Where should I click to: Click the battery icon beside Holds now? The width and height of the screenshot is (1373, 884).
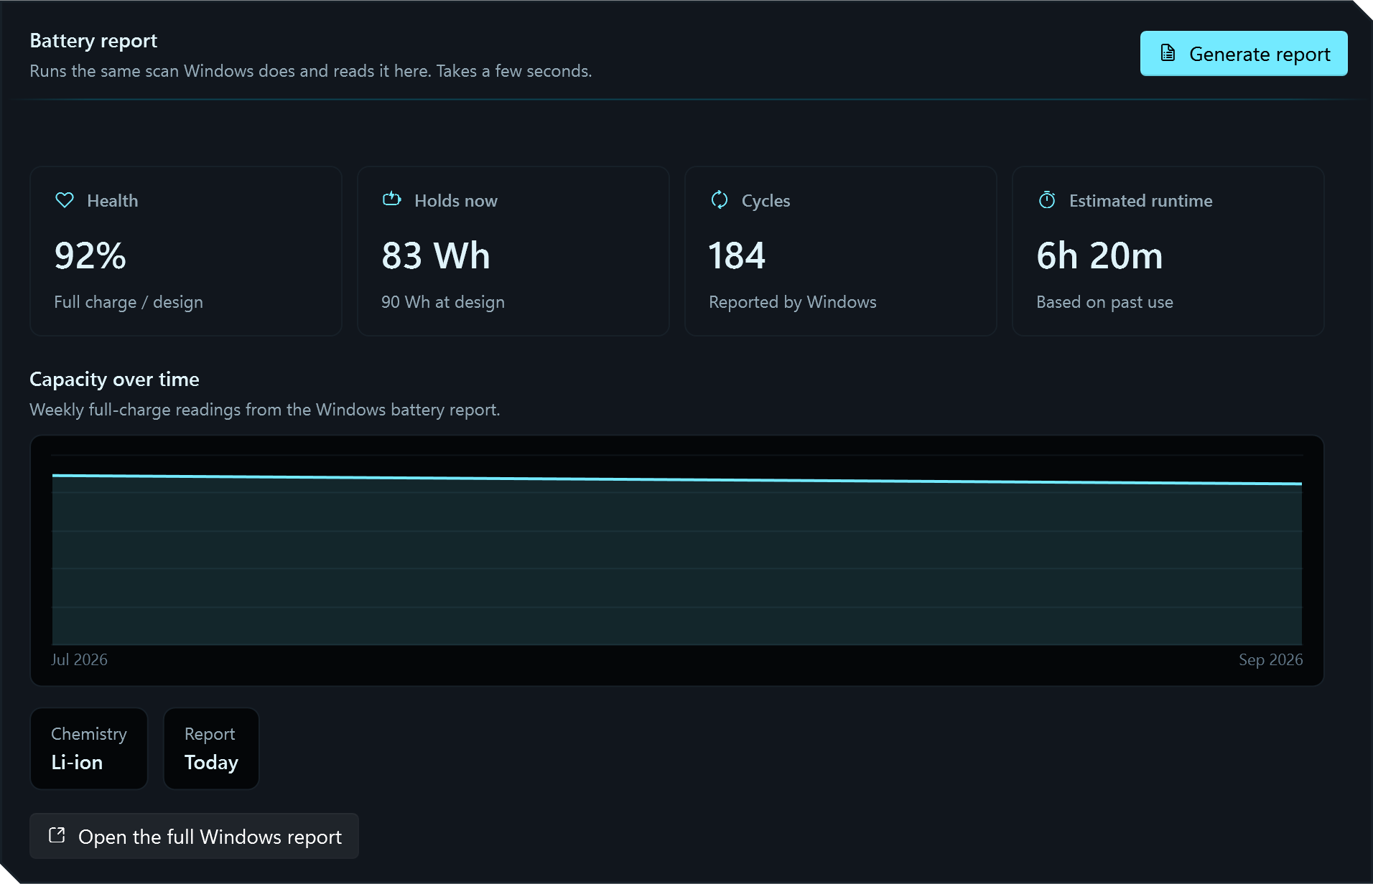(392, 199)
